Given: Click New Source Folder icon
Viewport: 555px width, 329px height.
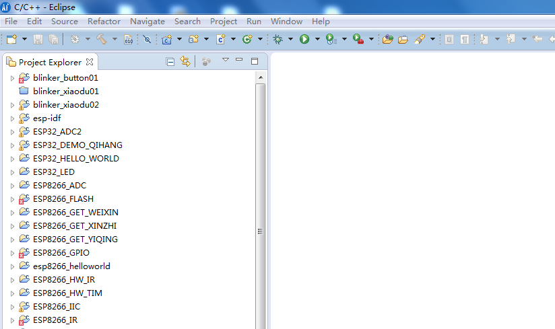Looking at the screenshot, I should point(193,39).
